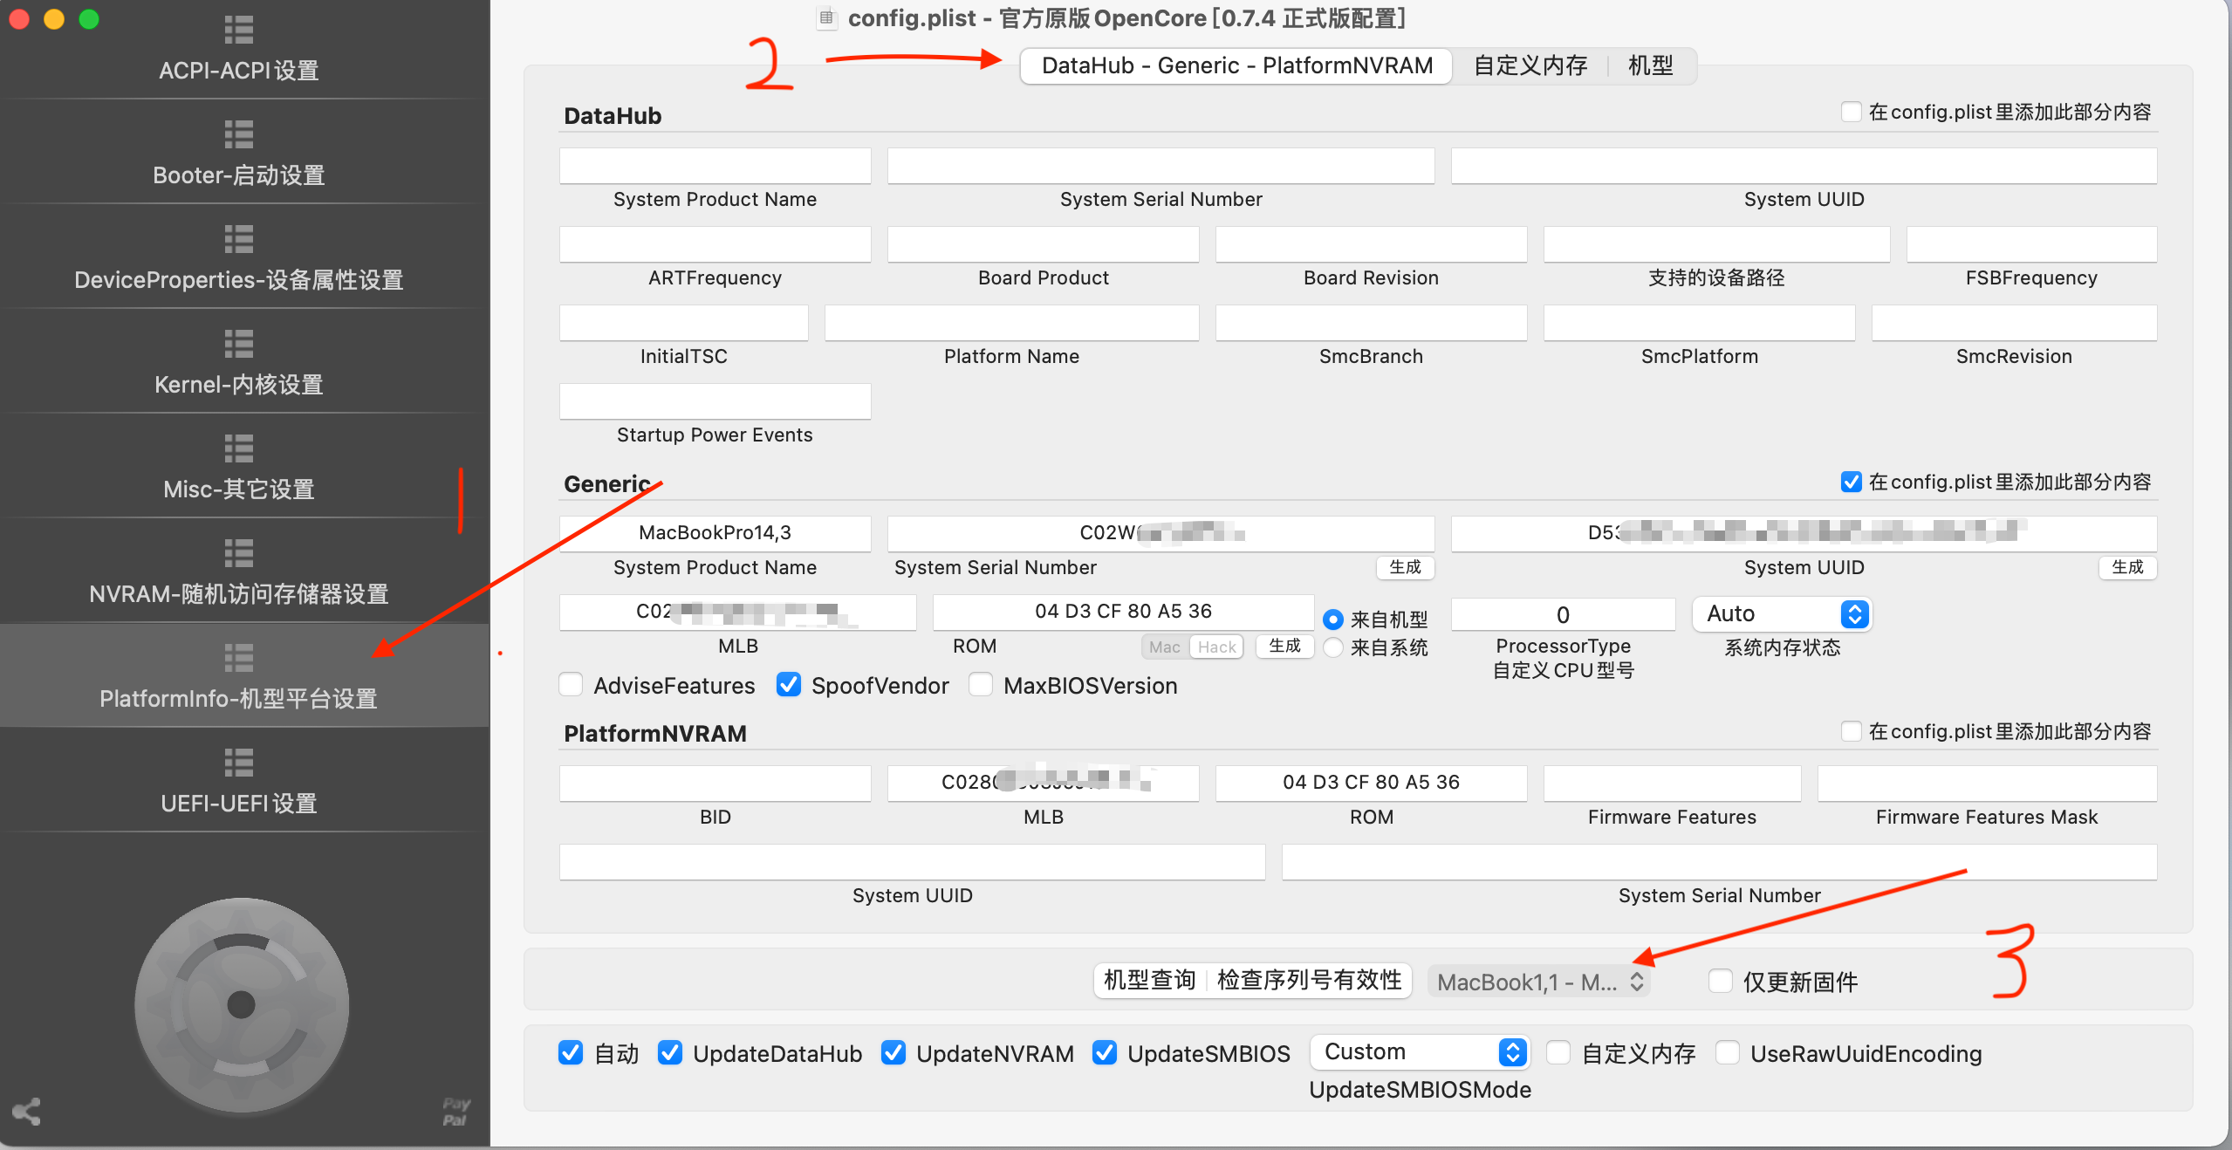The image size is (2232, 1150).
Task: Open the Booter settings list icon
Action: pos(238,134)
